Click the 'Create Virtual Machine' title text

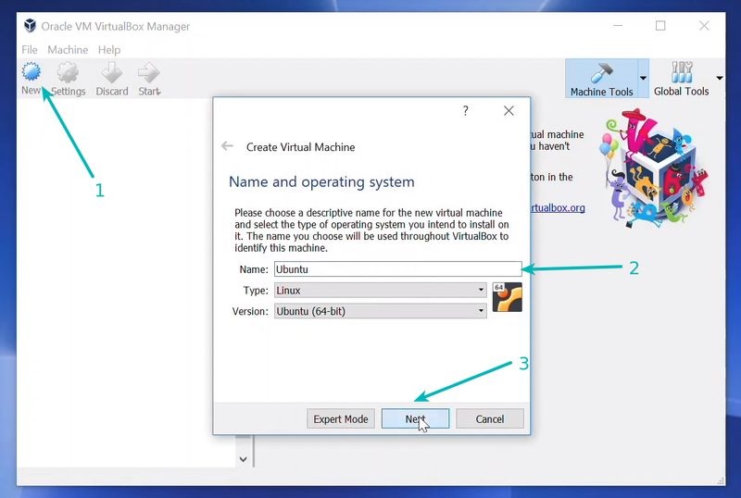tap(300, 147)
